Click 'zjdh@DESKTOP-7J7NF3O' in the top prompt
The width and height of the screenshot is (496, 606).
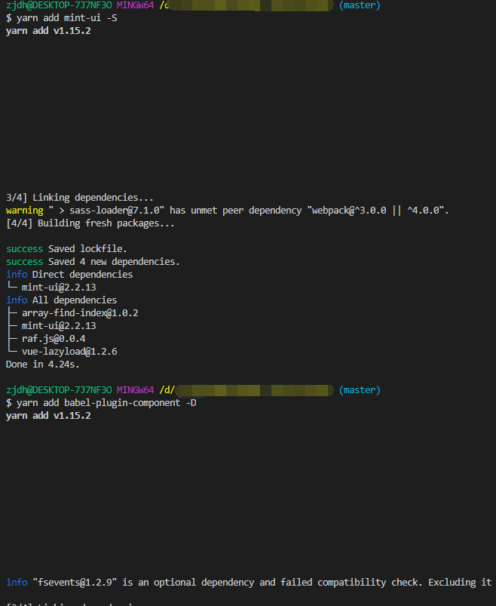click(x=59, y=5)
